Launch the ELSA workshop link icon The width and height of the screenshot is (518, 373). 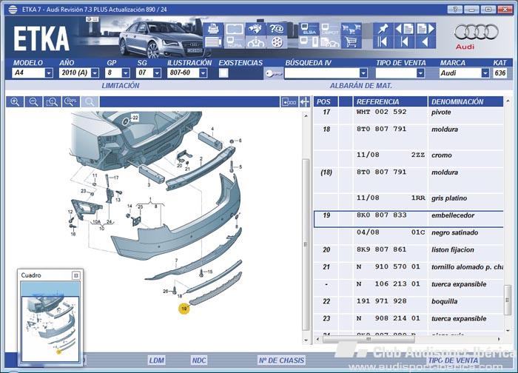pos(309,30)
